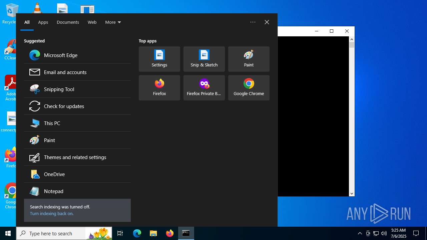Open the network status tray icon
Viewport: 427px width, 240px height.
(x=376, y=233)
